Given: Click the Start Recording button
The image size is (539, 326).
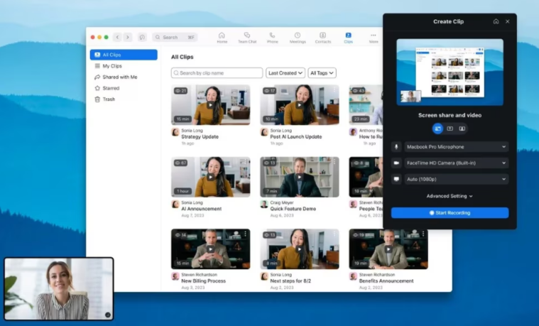Looking at the screenshot, I should point(450,213).
